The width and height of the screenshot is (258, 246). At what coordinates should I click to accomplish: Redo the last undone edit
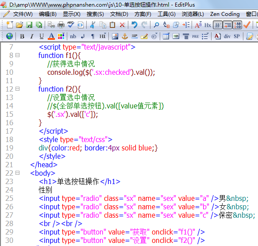pos(144,25)
